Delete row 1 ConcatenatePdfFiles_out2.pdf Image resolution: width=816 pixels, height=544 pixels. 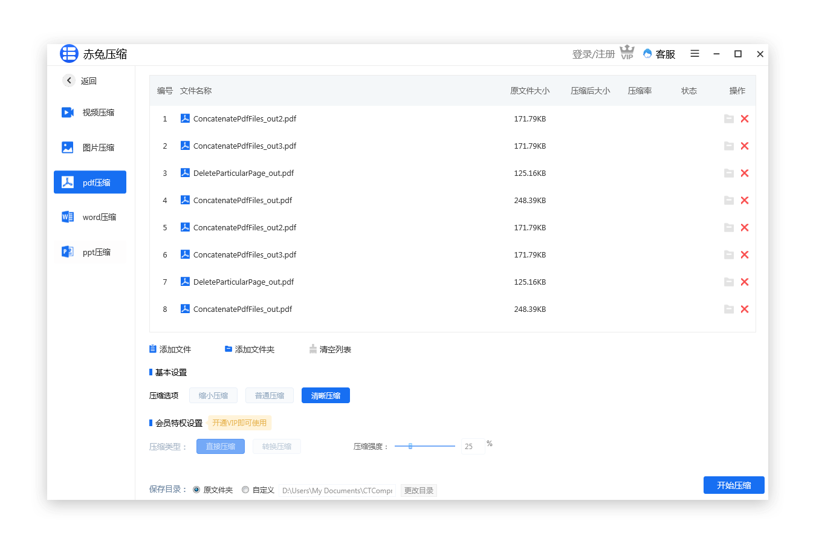(745, 119)
